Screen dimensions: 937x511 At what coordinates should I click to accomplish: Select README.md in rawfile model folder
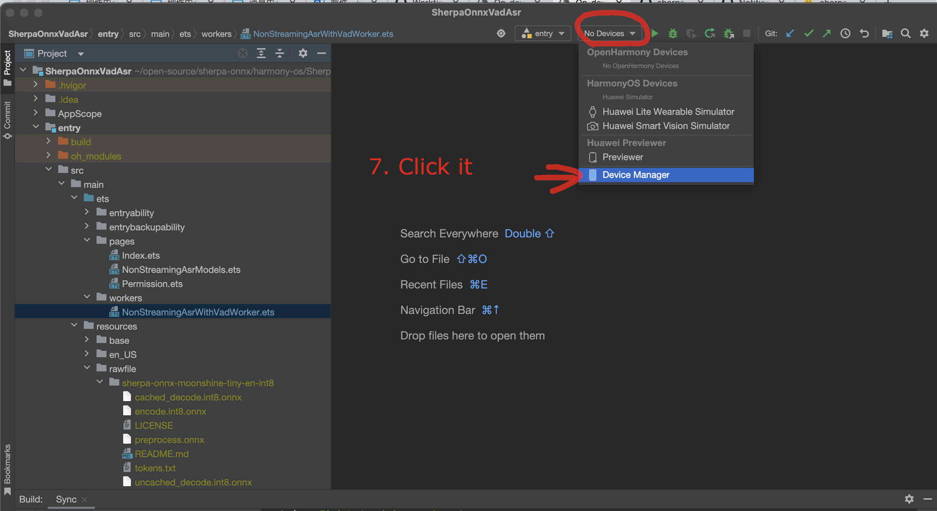tap(161, 454)
